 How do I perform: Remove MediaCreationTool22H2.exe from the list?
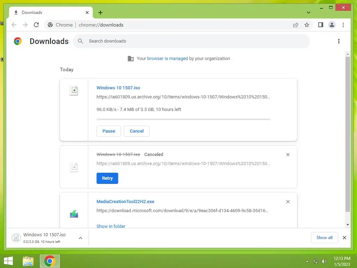pos(288,202)
